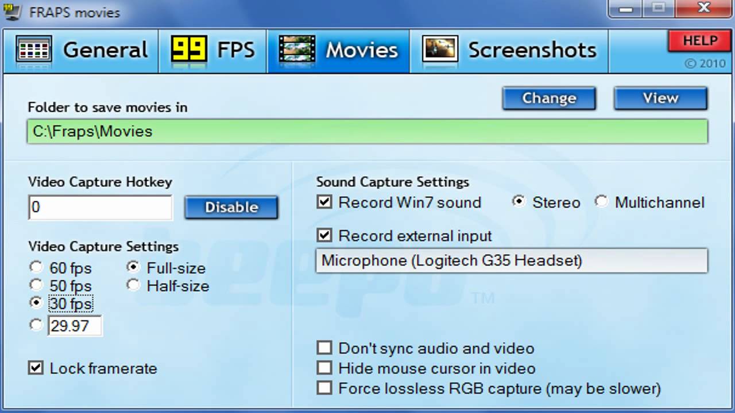
Task: Toggle Record external input checkbox
Action: point(324,236)
